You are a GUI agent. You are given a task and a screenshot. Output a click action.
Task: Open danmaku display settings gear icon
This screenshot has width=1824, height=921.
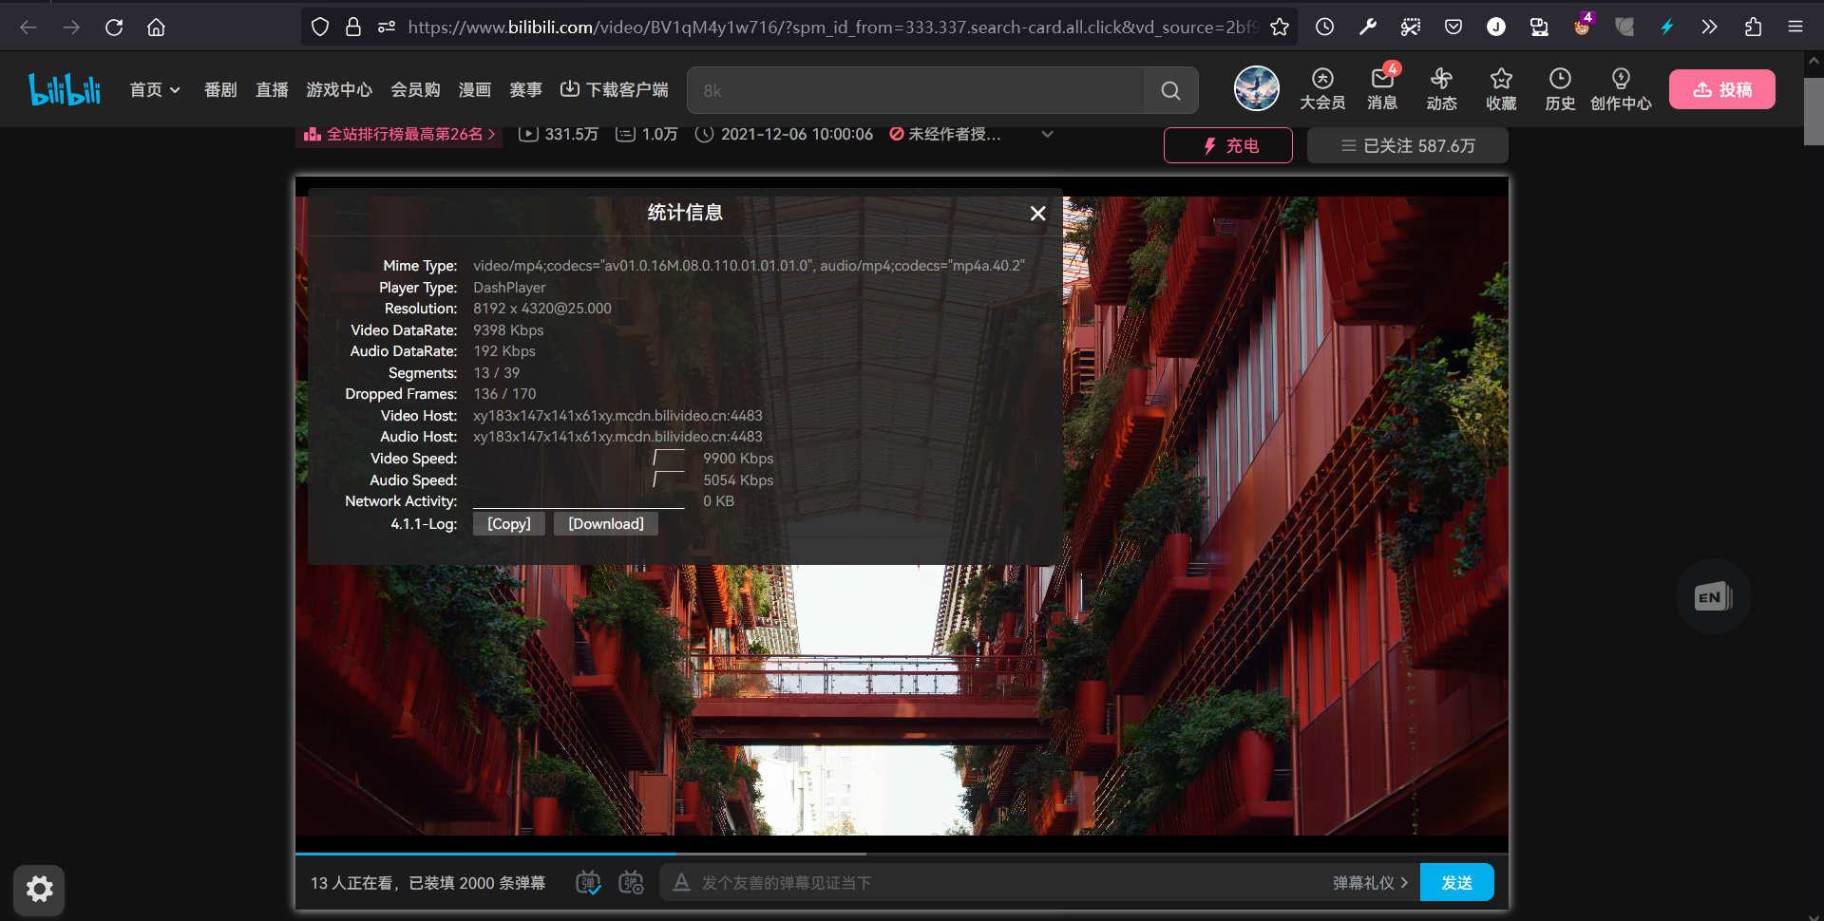(631, 882)
